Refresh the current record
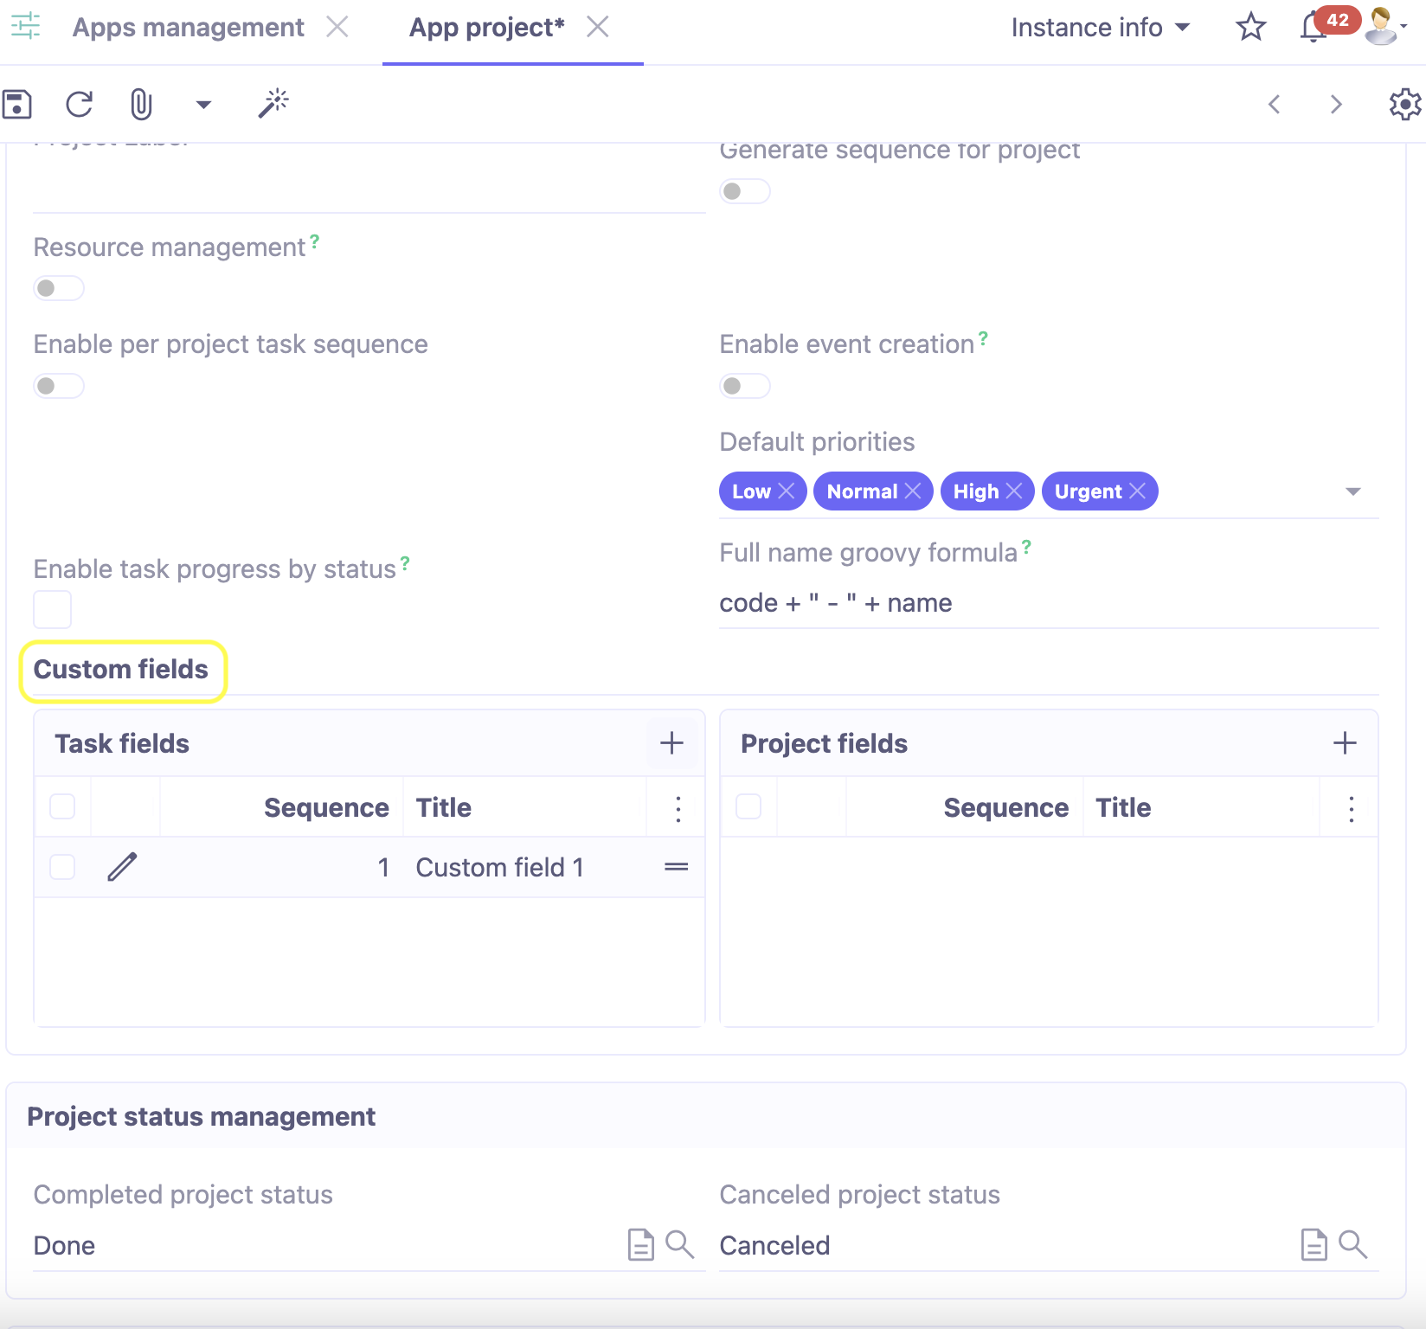Screen dimensions: 1426x1329 pos(79,104)
